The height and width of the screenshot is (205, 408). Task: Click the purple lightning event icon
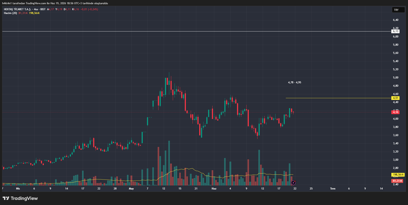(293, 182)
